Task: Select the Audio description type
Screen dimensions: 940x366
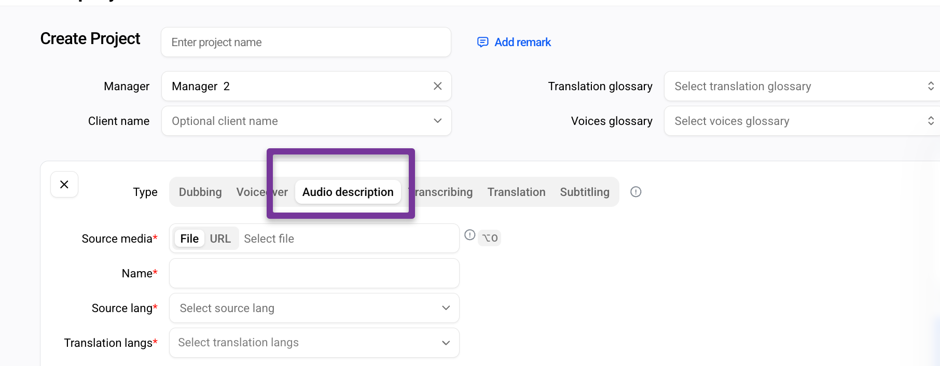Action: [348, 192]
